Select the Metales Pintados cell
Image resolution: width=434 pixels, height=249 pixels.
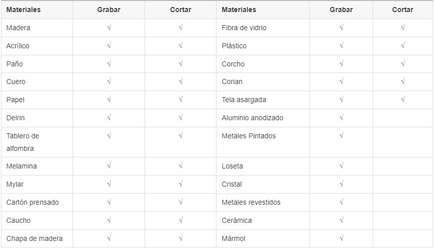pos(263,142)
